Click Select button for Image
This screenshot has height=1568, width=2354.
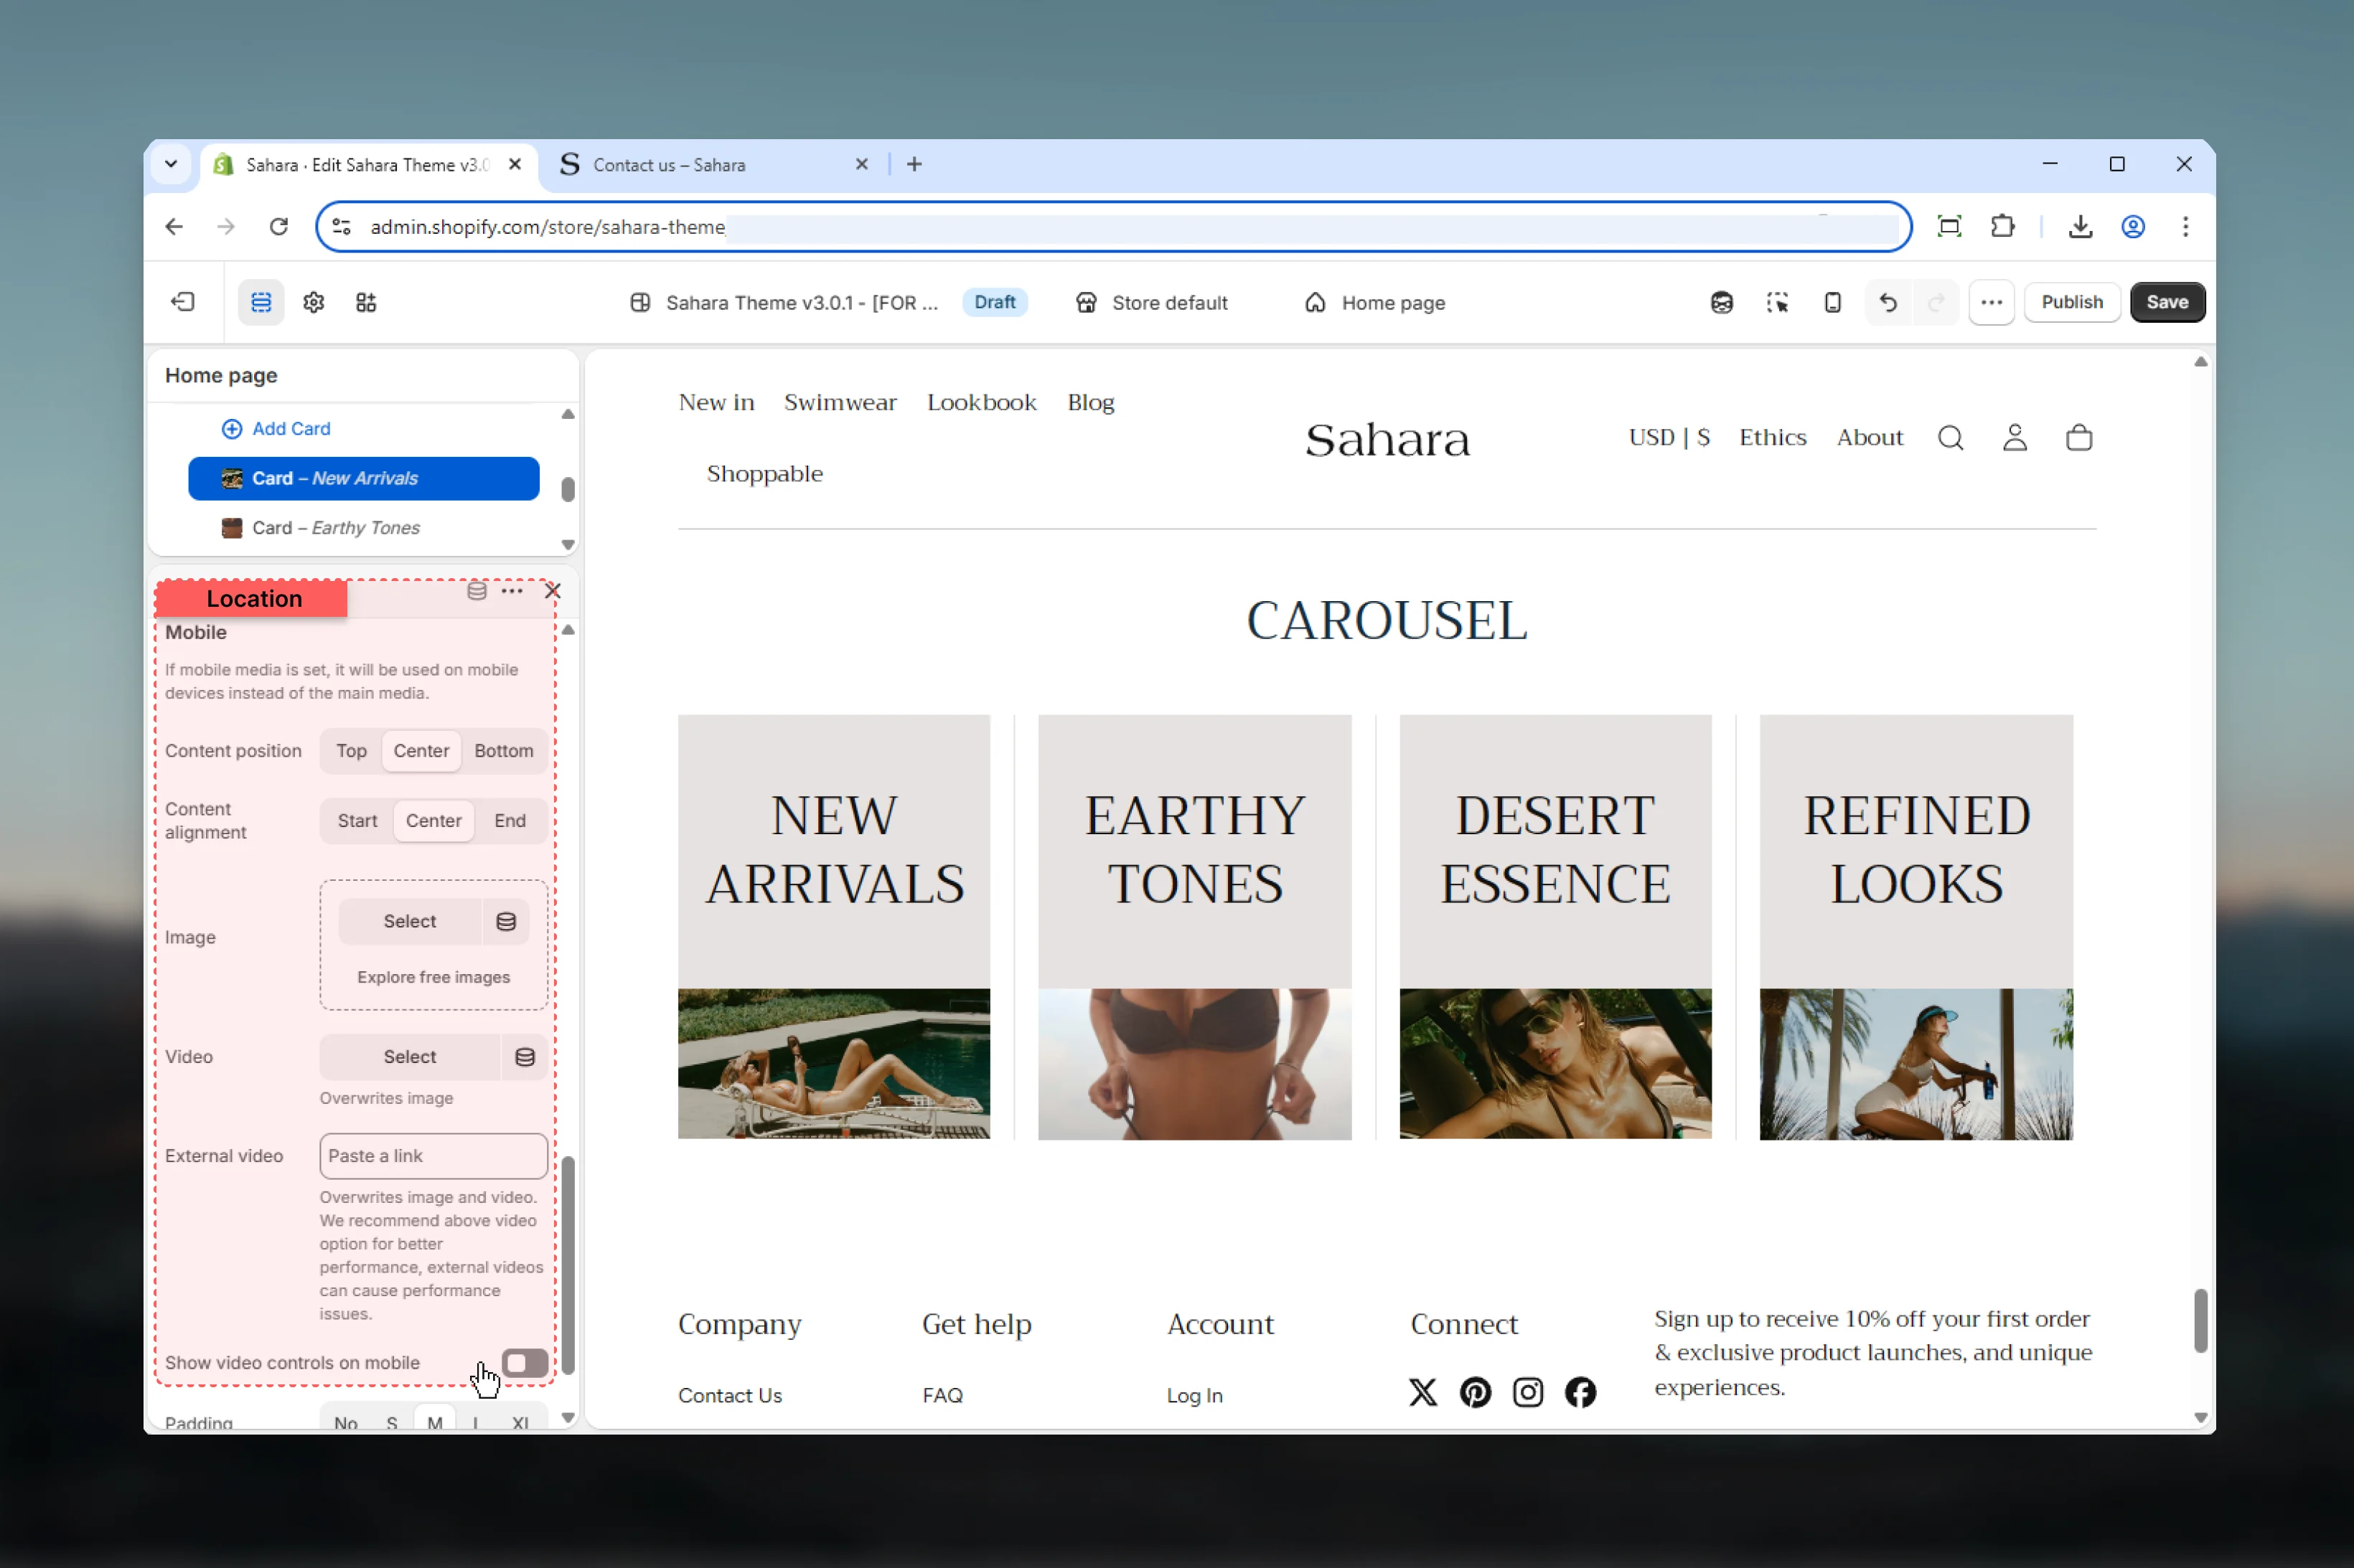tap(411, 921)
